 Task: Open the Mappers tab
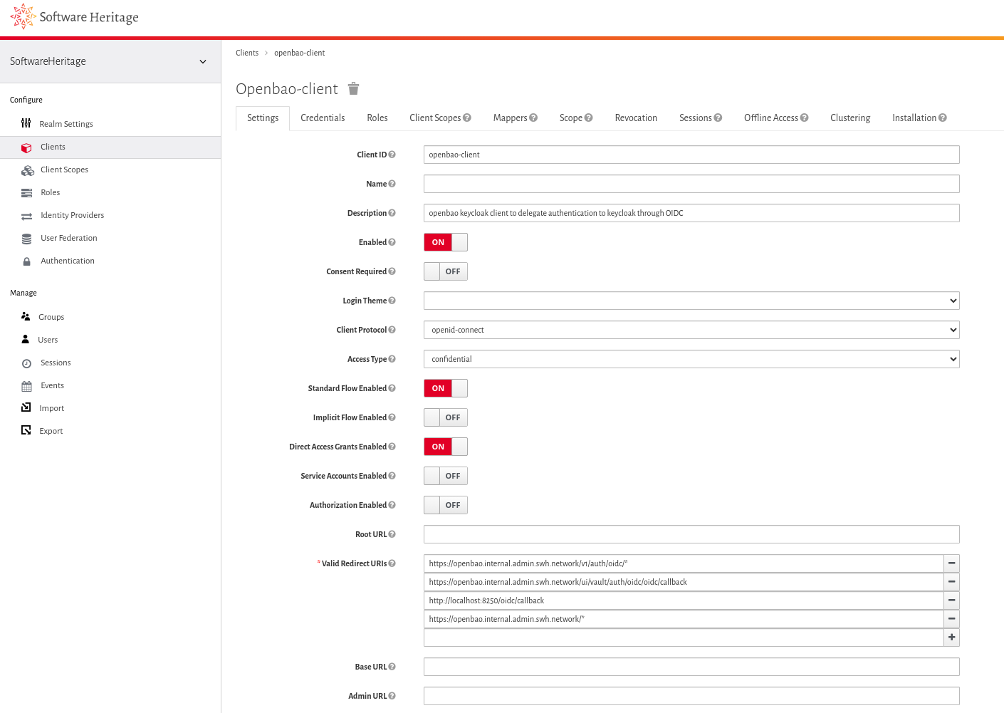[511, 118]
